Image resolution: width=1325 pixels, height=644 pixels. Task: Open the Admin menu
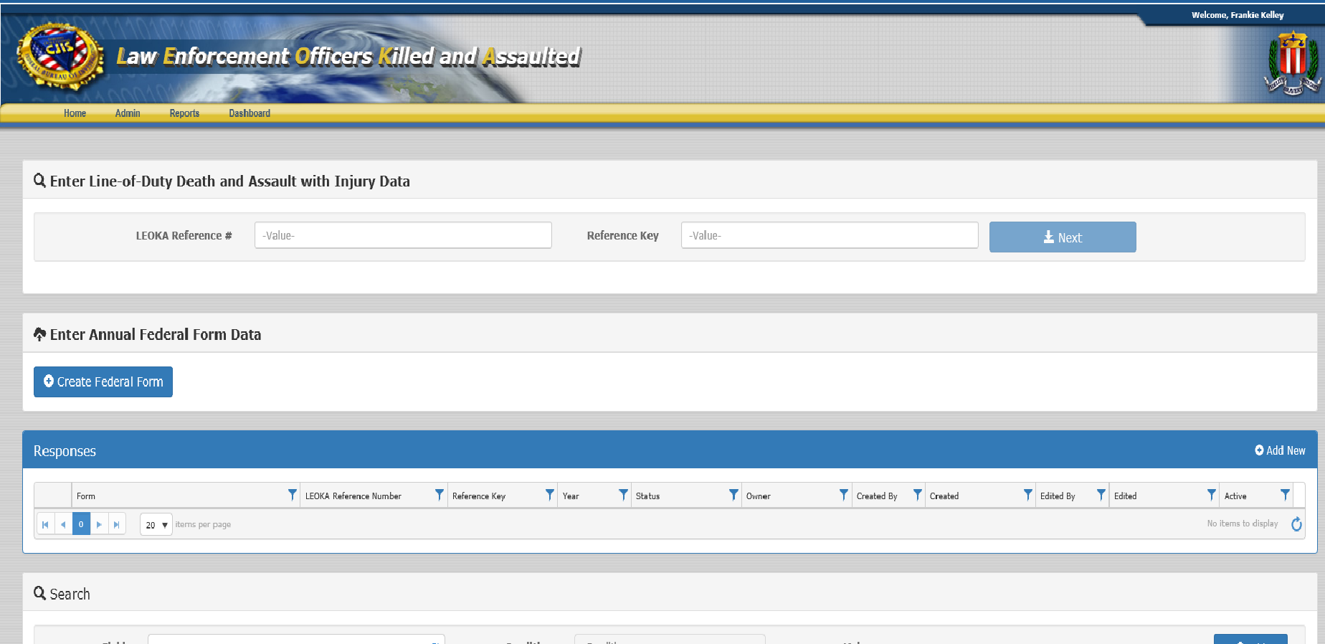[128, 113]
